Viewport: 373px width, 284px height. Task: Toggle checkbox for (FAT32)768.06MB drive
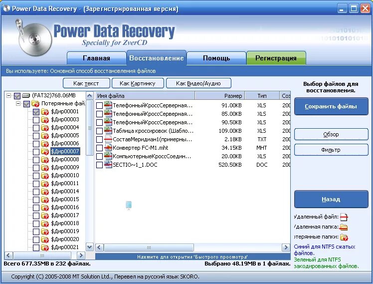pos(17,96)
